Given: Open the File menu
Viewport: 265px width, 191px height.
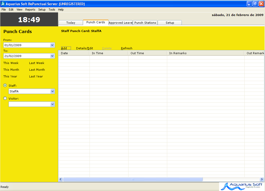Looking at the screenshot, I should (x=4, y=10).
